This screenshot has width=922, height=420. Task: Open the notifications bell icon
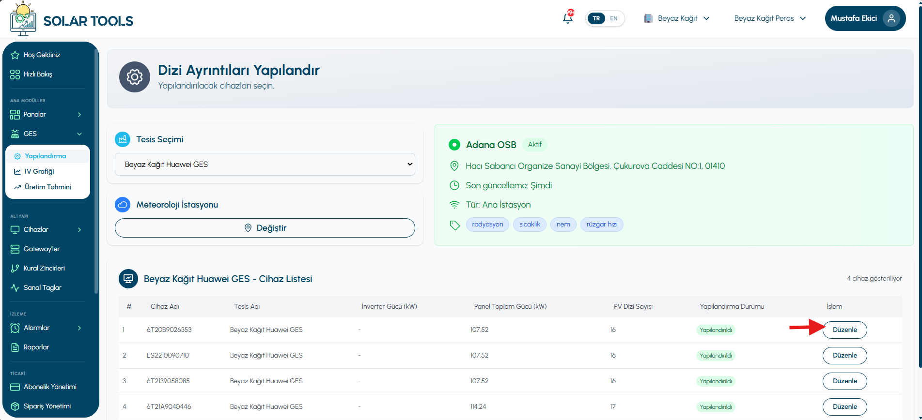coord(568,18)
